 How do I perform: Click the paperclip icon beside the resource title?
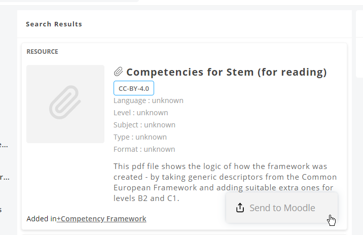tap(118, 72)
